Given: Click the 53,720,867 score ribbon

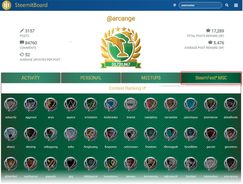Looking at the screenshot, I should 121,64.
